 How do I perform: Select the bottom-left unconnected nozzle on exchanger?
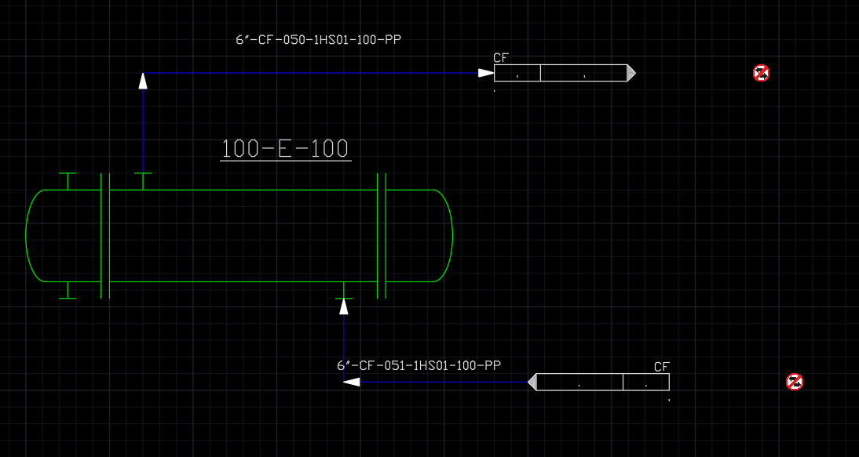(68, 290)
